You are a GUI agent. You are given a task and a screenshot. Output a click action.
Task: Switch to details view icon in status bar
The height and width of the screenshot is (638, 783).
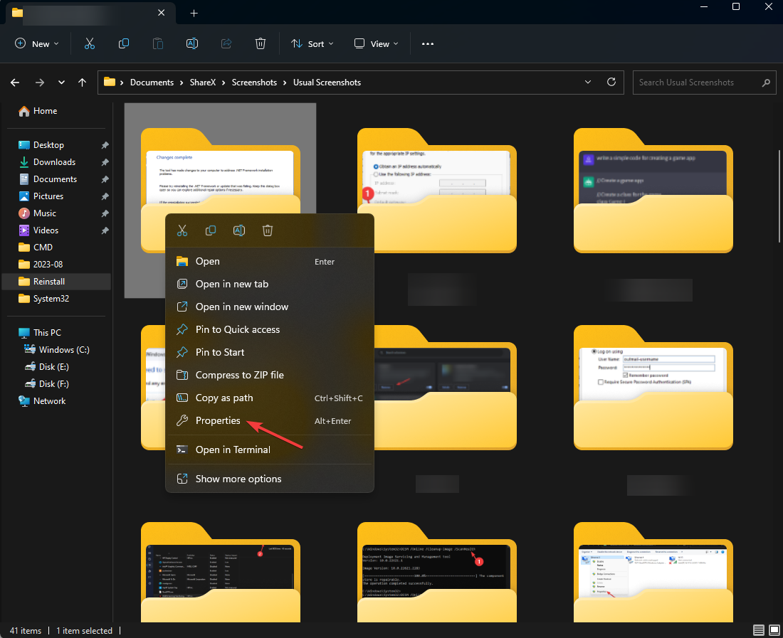(x=759, y=631)
